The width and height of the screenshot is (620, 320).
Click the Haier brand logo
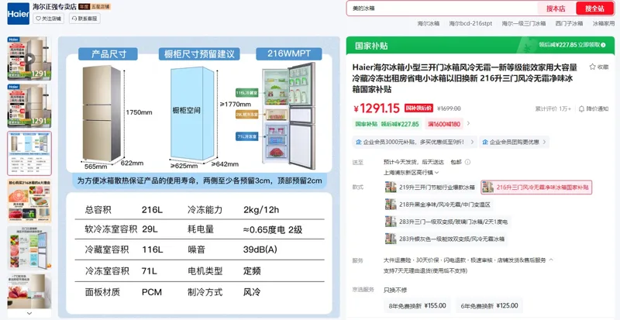(x=18, y=13)
